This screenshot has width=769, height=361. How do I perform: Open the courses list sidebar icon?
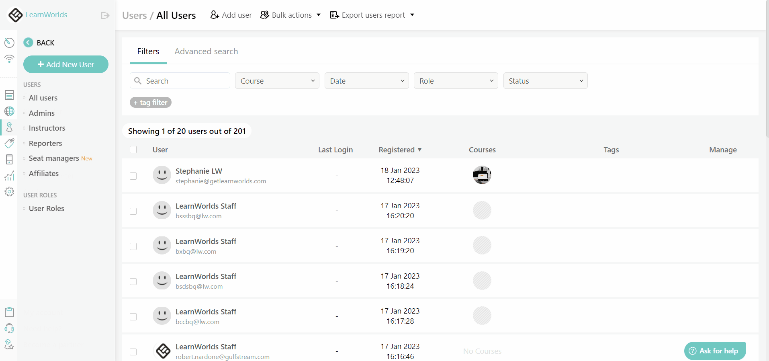point(9,95)
